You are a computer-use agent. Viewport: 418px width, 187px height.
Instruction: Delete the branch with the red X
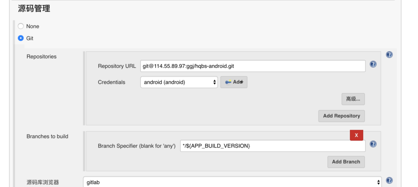point(356,135)
